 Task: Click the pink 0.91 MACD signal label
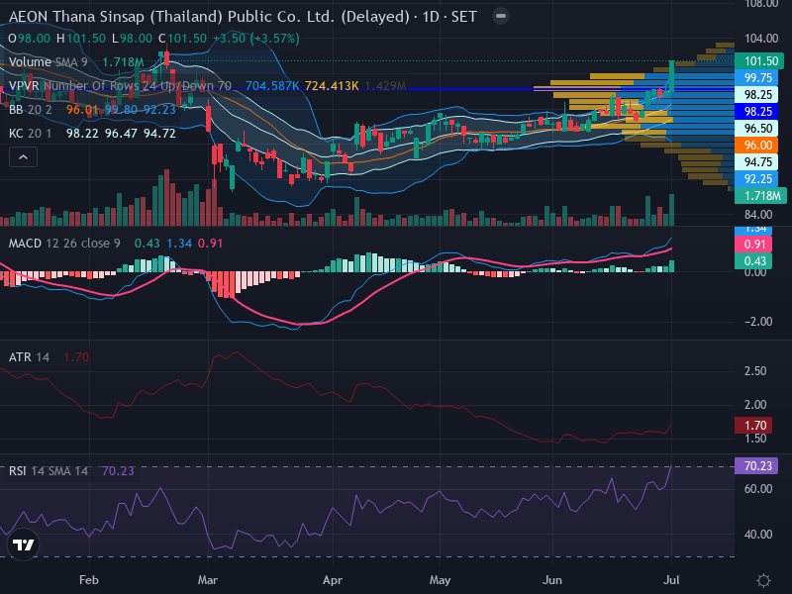[x=753, y=245]
